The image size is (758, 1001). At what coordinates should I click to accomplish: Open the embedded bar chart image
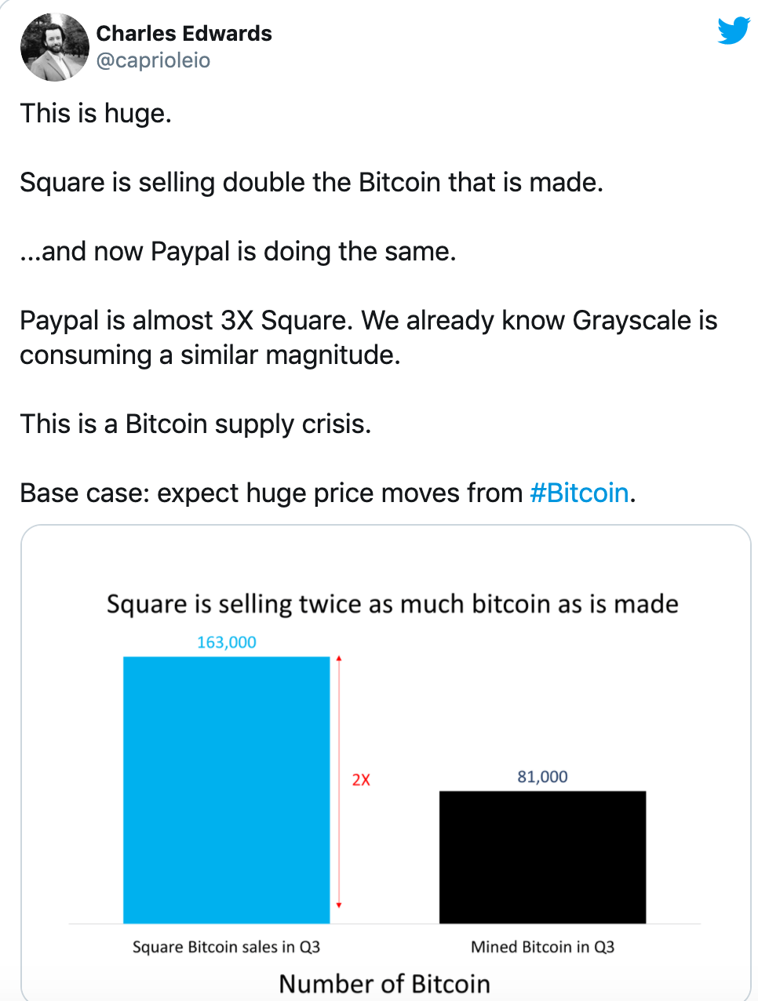pos(385,763)
